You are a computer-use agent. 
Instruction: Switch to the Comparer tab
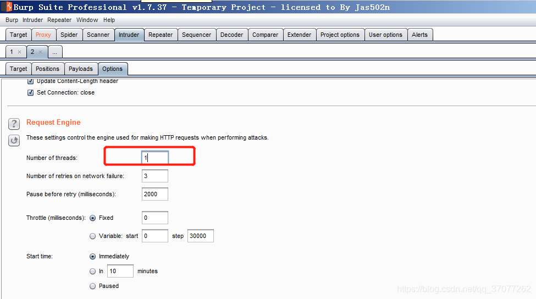(266, 35)
